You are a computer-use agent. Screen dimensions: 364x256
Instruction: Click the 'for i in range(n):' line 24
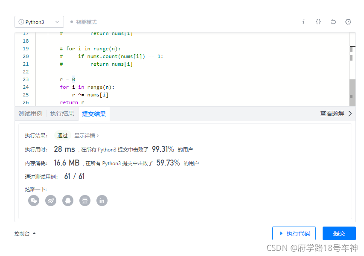(87, 87)
